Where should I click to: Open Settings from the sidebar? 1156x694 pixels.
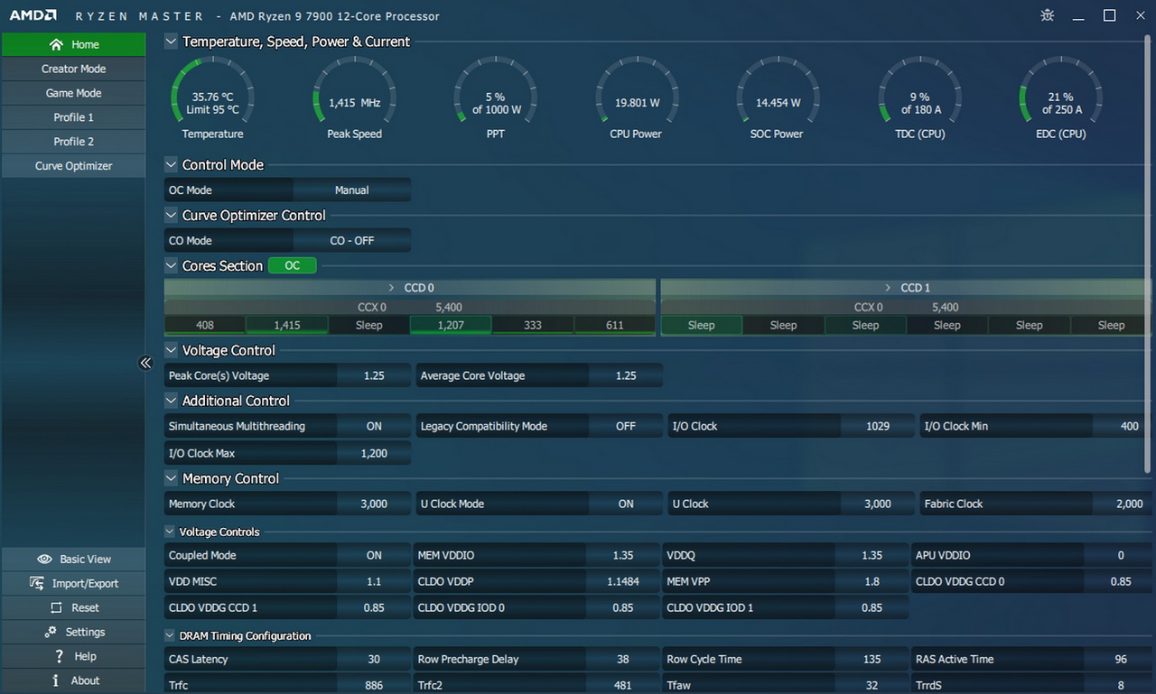pyautogui.click(x=73, y=633)
